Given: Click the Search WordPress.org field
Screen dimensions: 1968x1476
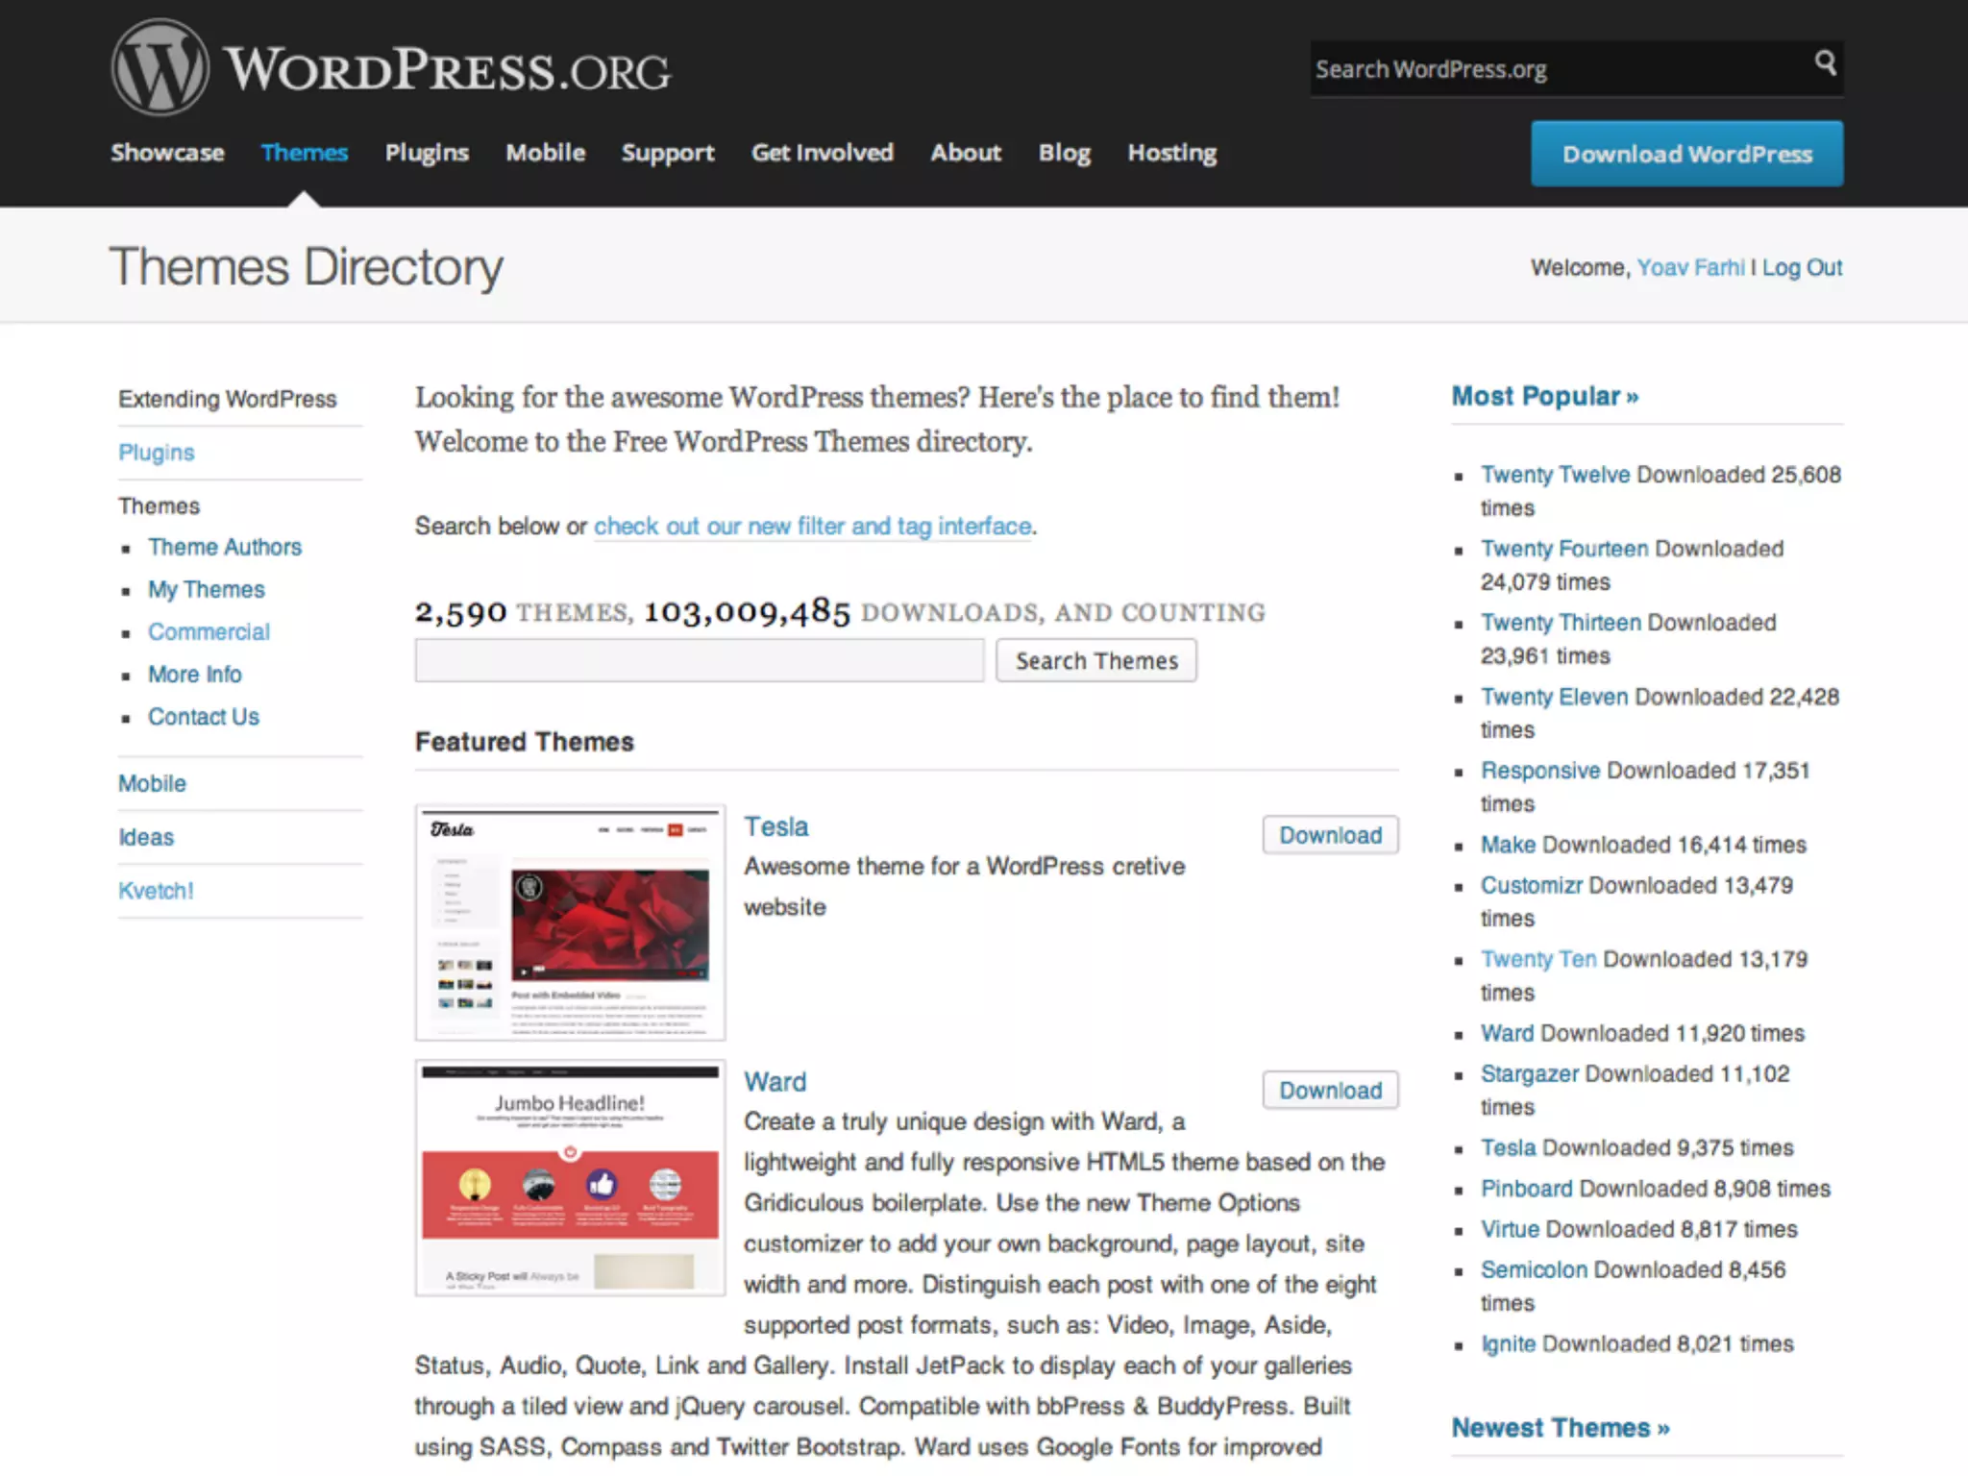Looking at the screenshot, I should click(x=1557, y=69).
